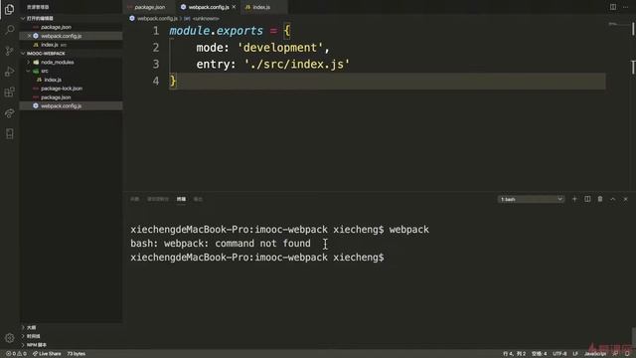
Task: Click the editor minimap
Action: point(618,25)
